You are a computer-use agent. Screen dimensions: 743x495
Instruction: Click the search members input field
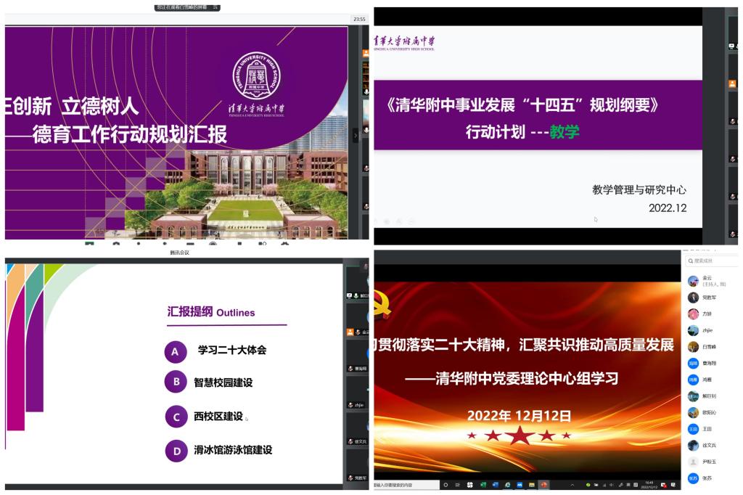tap(715, 260)
